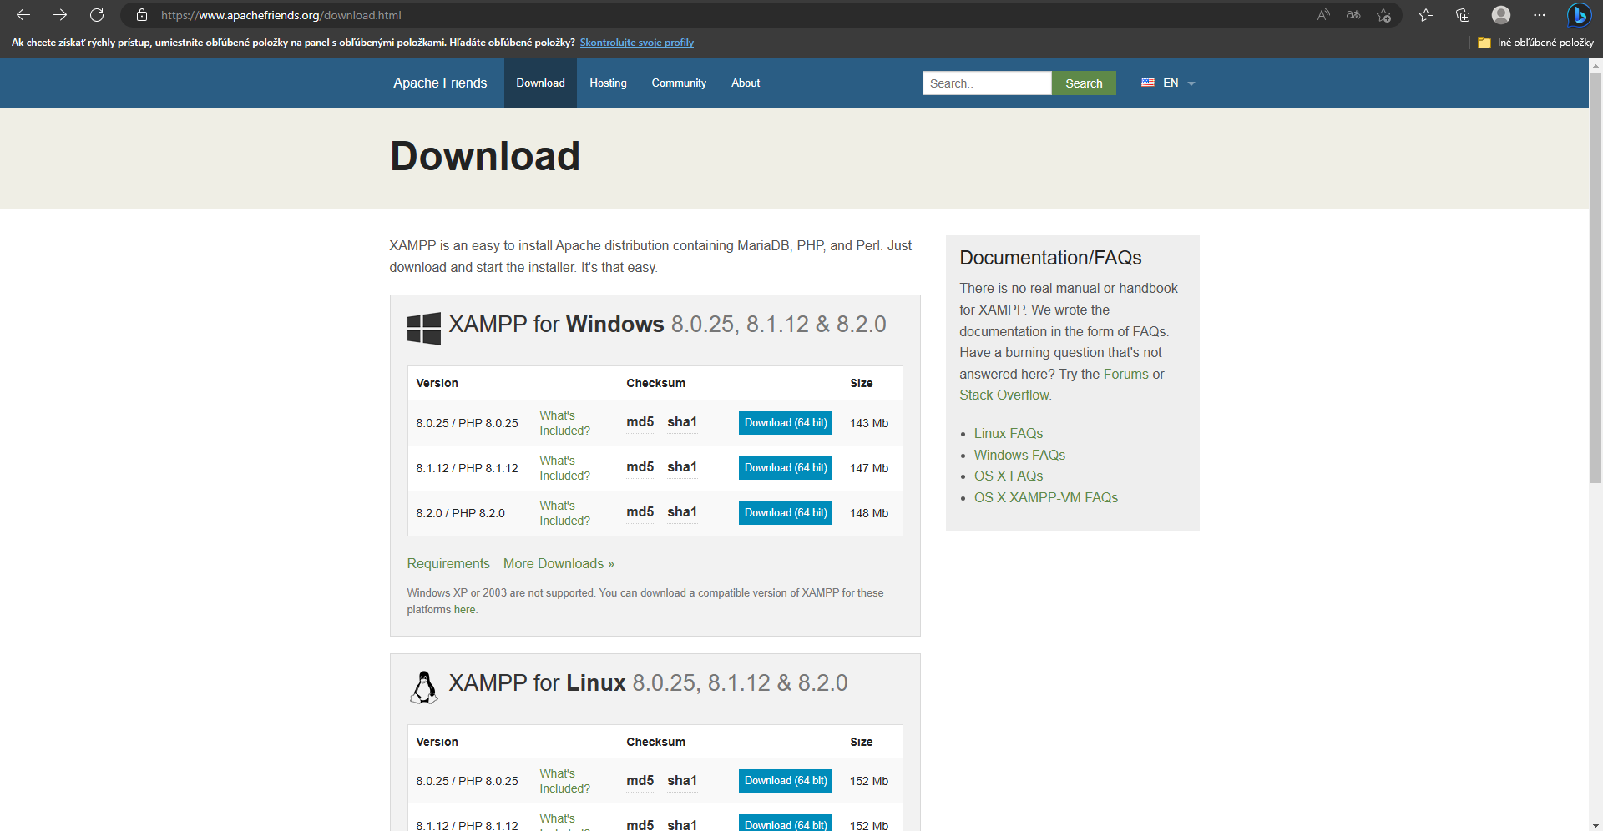This screenshot has height=831, width=1603.
Task: Open browser Collections icon
Action: tap(1463, 15)
